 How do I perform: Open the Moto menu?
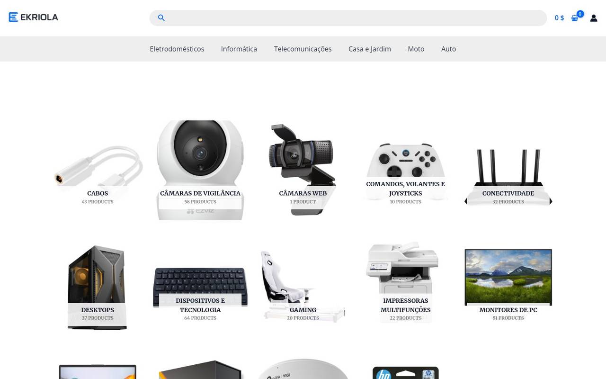click(x=416, y=49)
